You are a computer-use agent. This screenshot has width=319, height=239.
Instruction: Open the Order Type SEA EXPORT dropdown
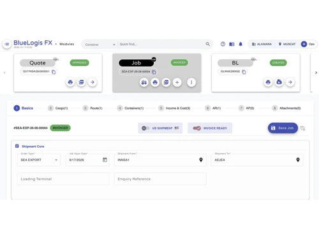point(39,160)
